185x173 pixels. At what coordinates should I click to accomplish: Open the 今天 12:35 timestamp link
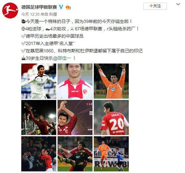tap(30, 14)
